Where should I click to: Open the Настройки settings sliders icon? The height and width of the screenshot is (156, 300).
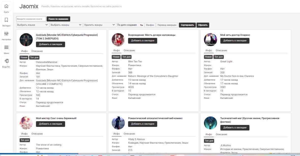pyautogui.click(x=6, y=34)
